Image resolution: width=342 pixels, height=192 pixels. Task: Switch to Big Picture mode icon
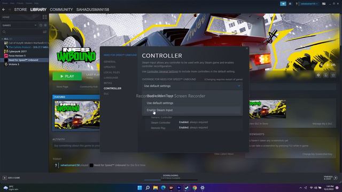click(324, 4)
